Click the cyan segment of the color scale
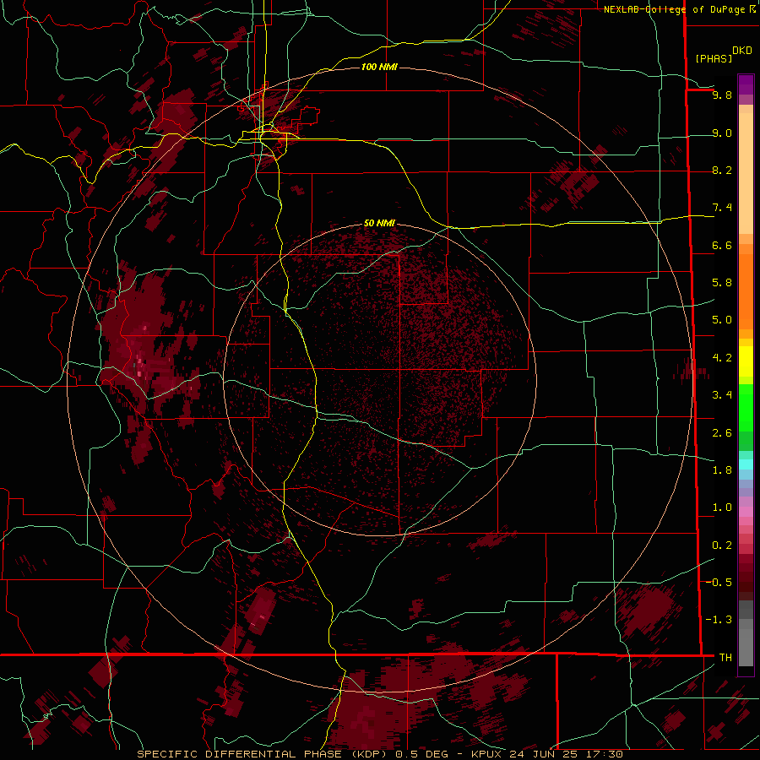 [x=746, y=464]
